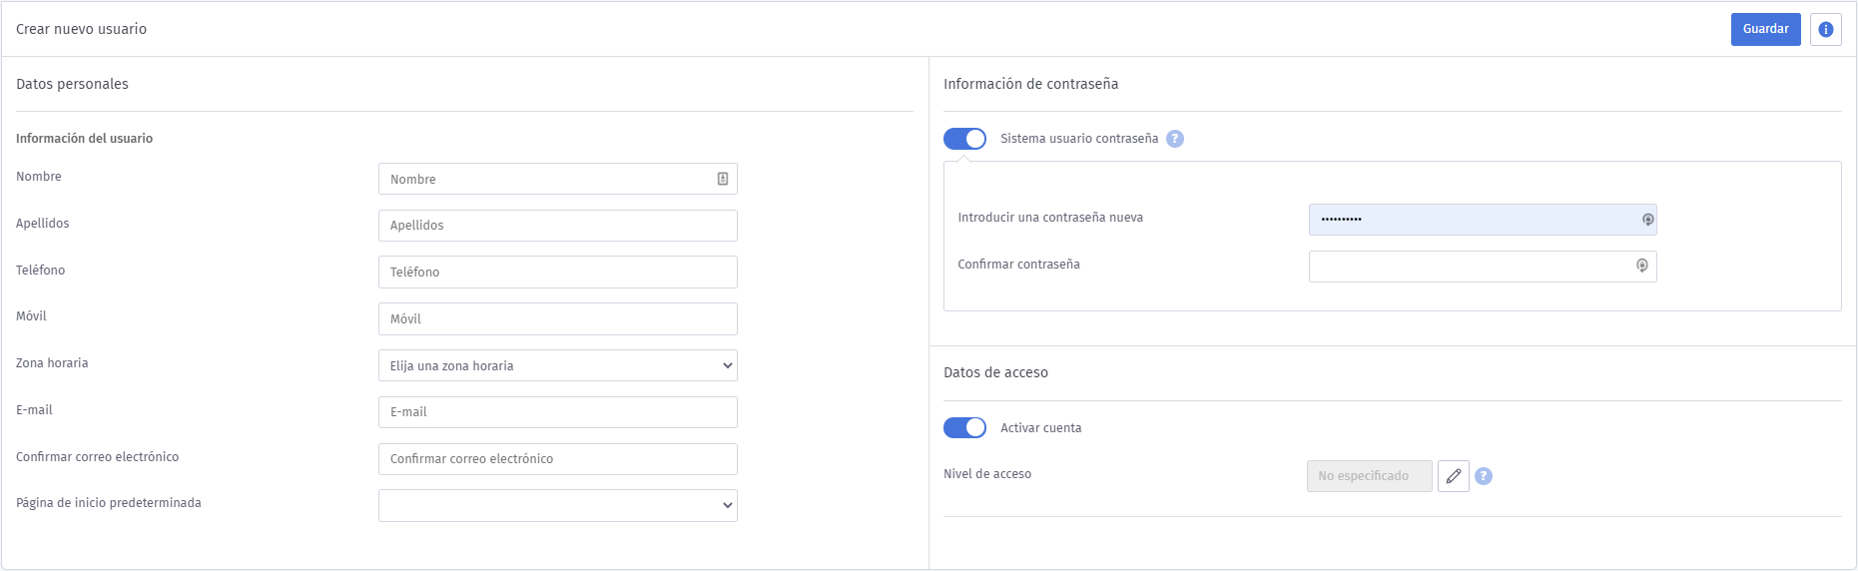This screenshot has height=571, width=1858.
Task: Edit Nivel de acceso with pencil icon
Action: pyautogui.click(x=1454, y=476)
